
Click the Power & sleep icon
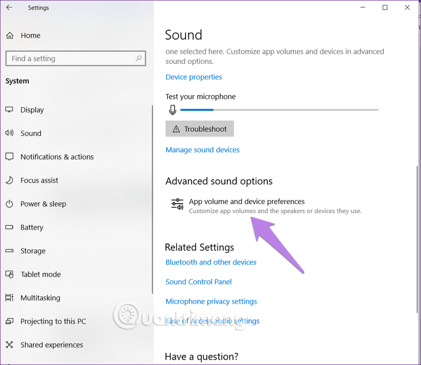pyautogui.click(x=10, y=204)
